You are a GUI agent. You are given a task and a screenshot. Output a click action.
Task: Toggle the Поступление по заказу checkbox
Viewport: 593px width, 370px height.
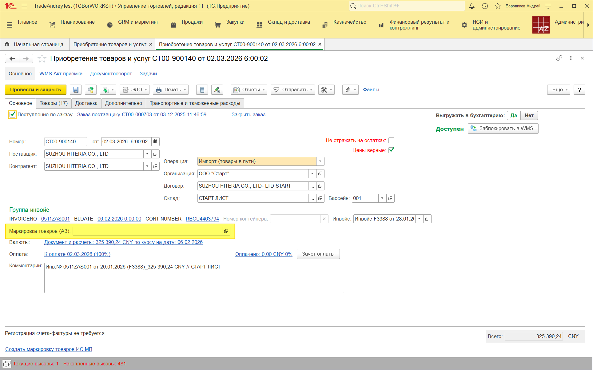pyautogui.click(x=13, y=114)
